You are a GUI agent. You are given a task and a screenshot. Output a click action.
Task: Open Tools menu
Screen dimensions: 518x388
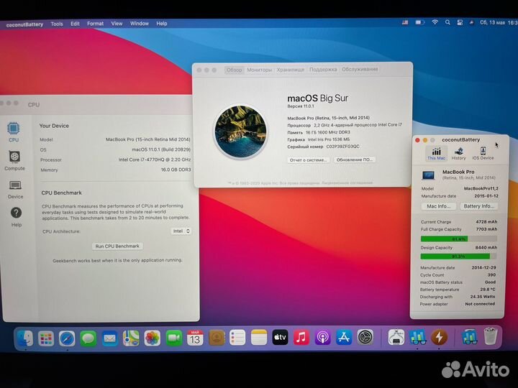click(57, 24)
